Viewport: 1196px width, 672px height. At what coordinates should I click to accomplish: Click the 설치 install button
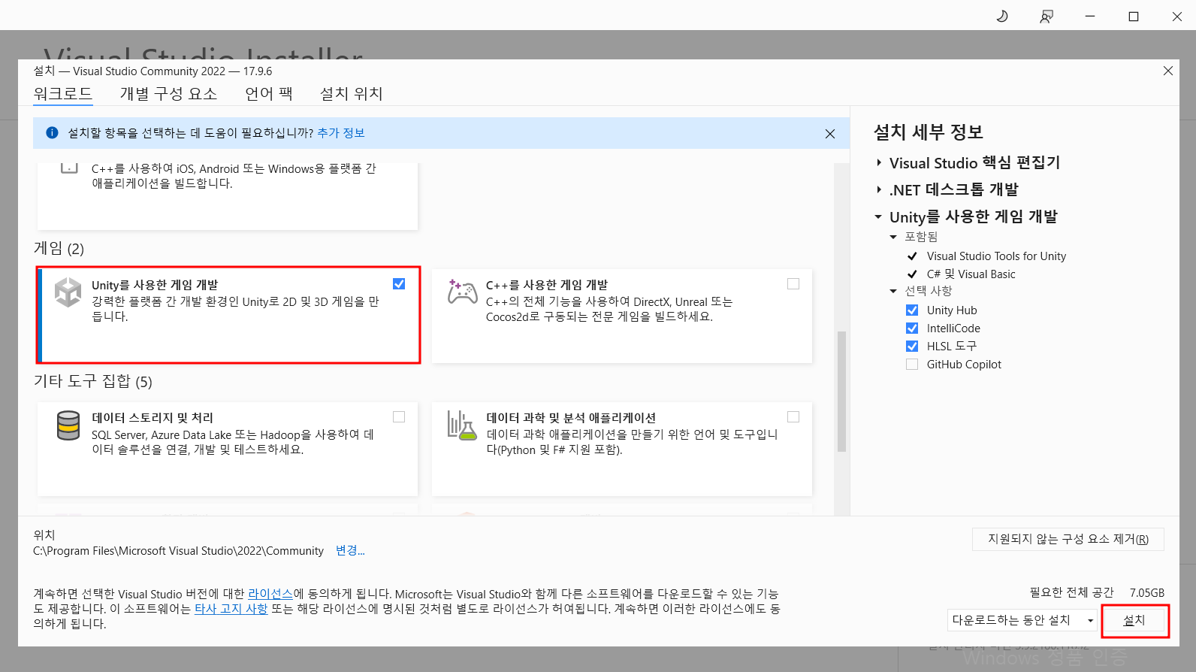click(x=1134, y=620)
